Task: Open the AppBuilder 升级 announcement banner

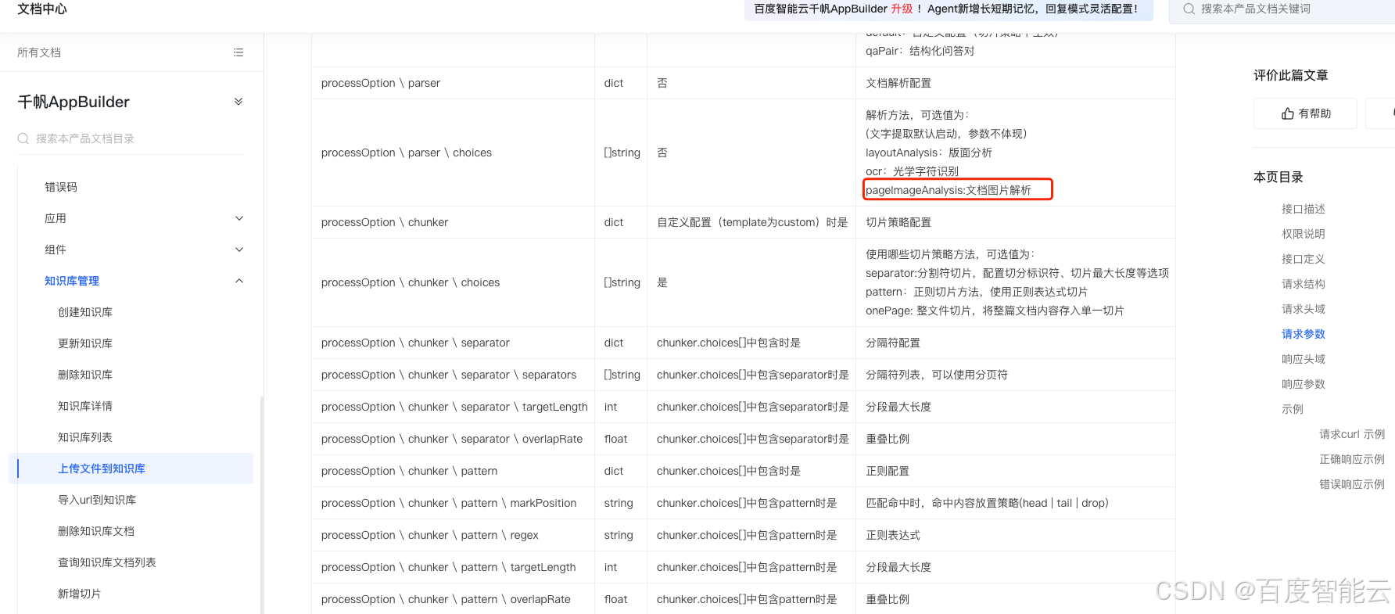Action: click(949, 9)
